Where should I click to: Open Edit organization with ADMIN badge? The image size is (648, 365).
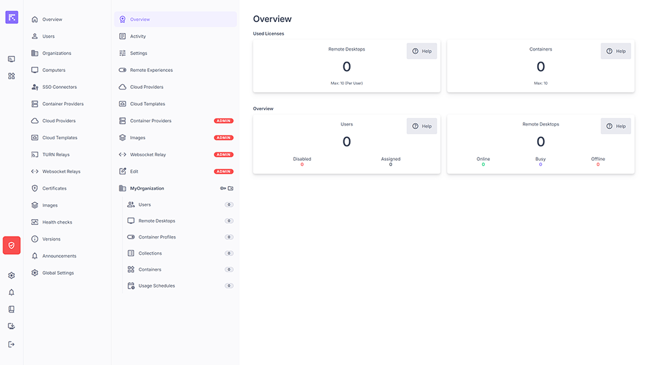(134, 172)
